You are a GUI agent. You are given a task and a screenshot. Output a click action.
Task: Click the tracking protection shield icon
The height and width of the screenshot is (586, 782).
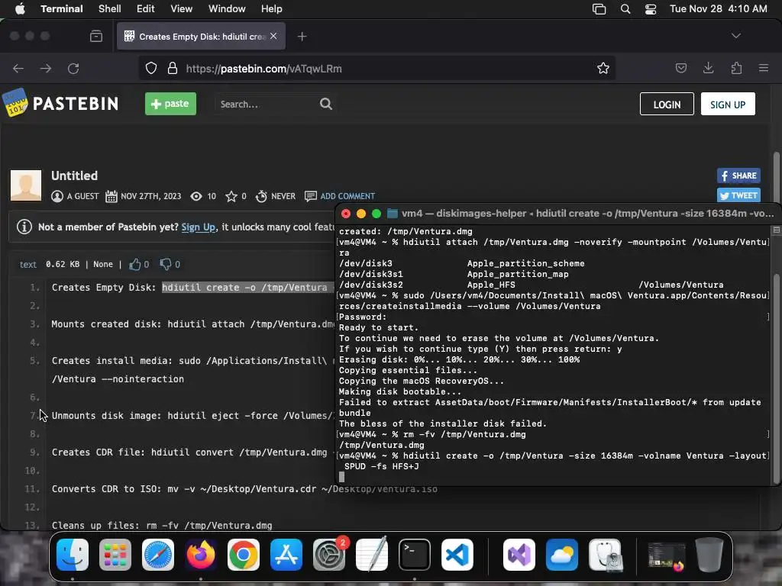pyautogui.click(x=150, y=68)
